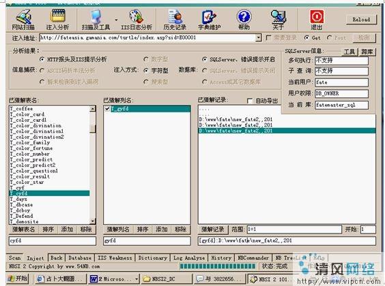Click the Reload button
385x286 pixels.
pyautogui.click(x=361, y=19)
